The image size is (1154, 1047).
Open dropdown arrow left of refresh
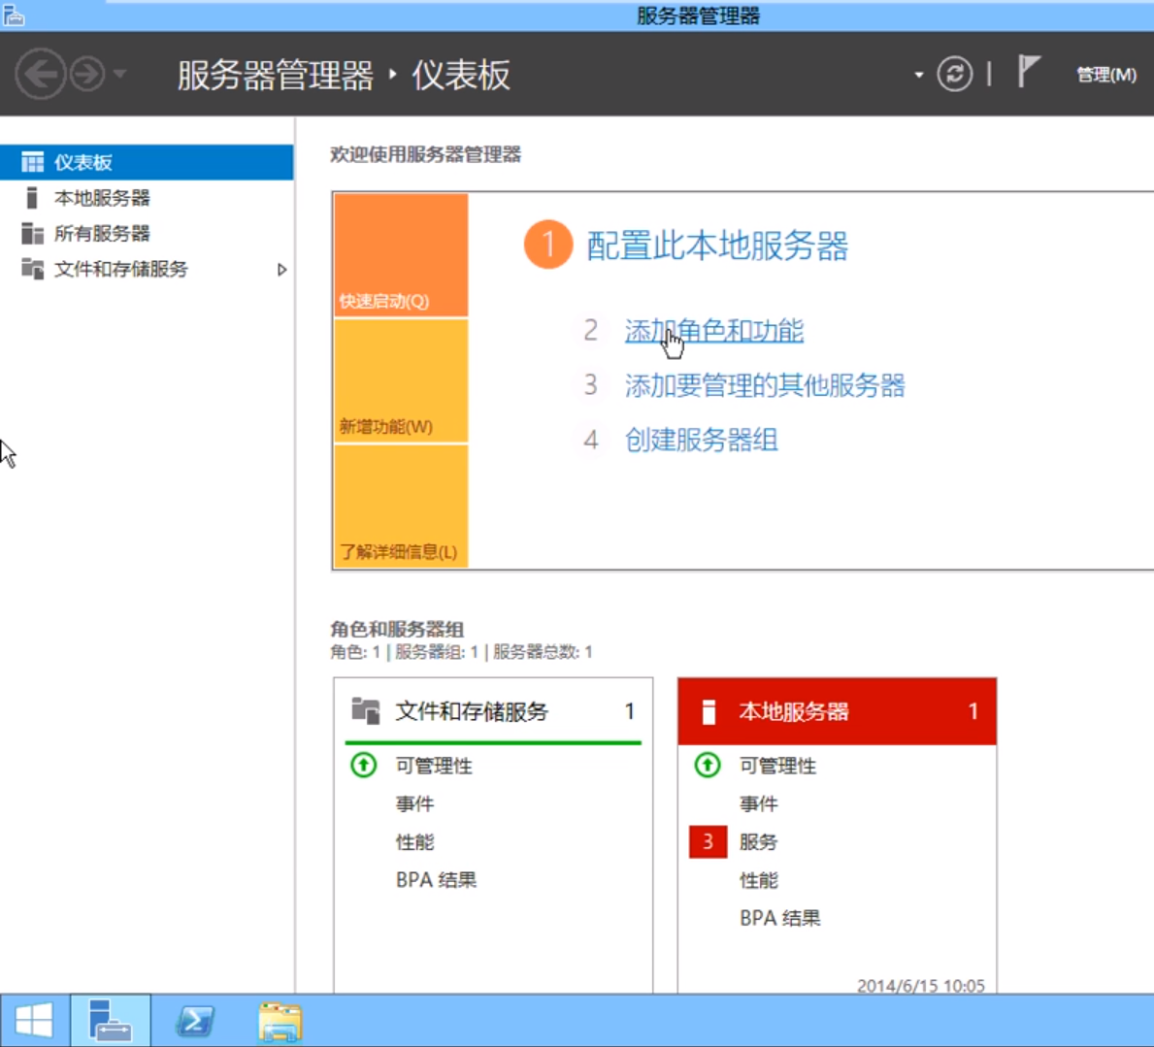(x=918, y=75)
